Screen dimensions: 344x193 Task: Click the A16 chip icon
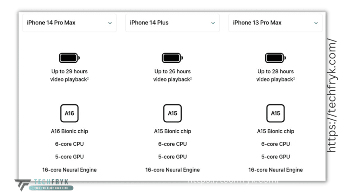pyautogui.click(x=69, y=113)
